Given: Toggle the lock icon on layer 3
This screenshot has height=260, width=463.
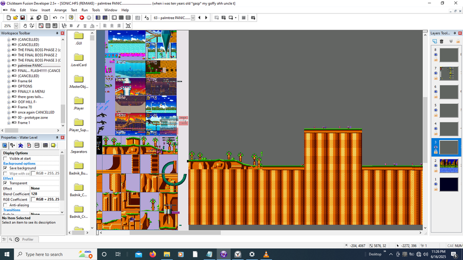Looking at the screenshot, I should pos(436,152).
